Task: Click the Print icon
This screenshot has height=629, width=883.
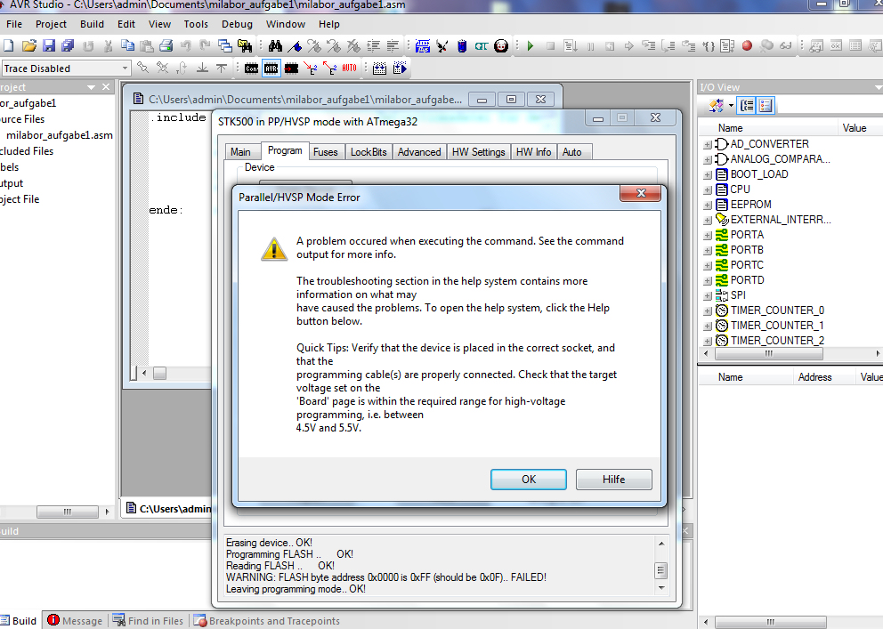Action: coord(166,46)
